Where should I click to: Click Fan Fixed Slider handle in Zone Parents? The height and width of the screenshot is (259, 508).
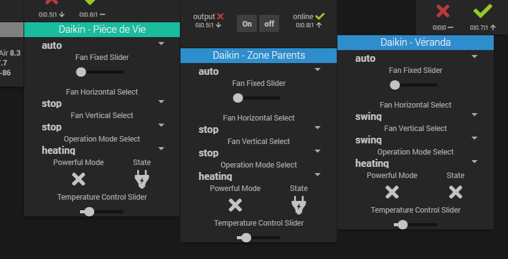[x=238, y=98]
